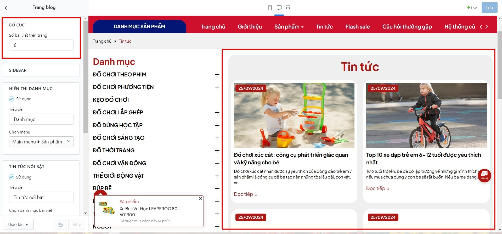Screen dimensions: 502x234
Task: Click the page scrollbar up arrow
Action: tap(500, 19)
